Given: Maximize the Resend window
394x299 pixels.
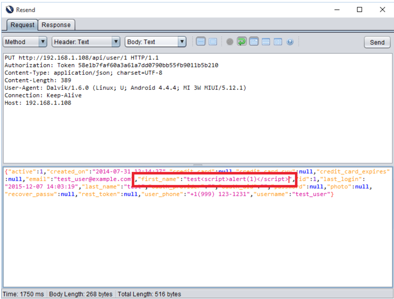Looking at the screenshot, I should [x=359, y=10].
